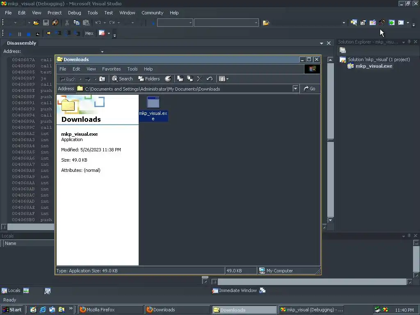Image resolution: width=420 pixels, height=315 pixels.
Task: Open the Properties Window toolbar icon
Action: (363, 23)
